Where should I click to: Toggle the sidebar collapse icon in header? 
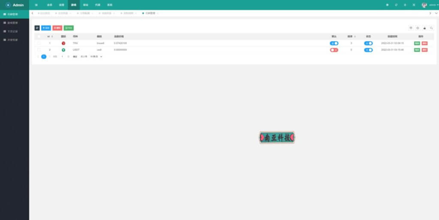coord(36,5)
